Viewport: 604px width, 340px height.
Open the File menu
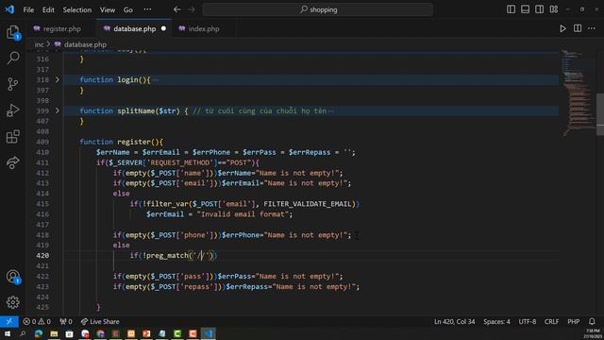28,9
